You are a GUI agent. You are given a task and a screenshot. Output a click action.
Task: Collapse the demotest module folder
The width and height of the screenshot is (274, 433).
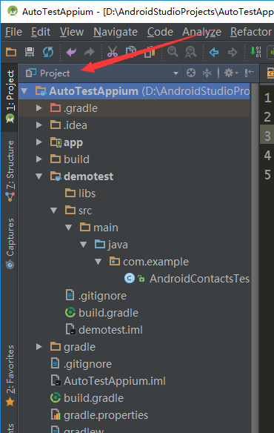(39, 176)
